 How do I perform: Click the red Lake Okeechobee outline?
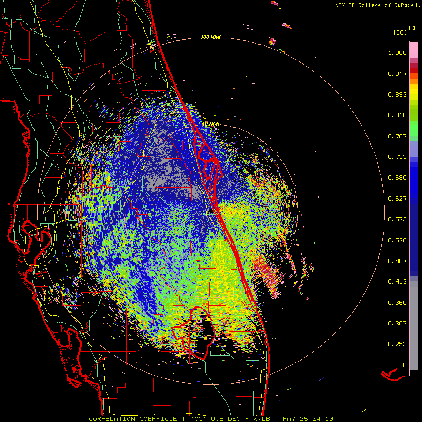click(x=194, y=332)
